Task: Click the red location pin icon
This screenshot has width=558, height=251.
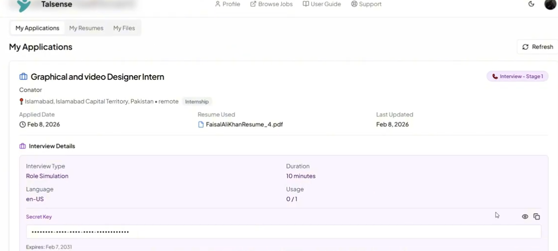Action: (x=21, y=102)
